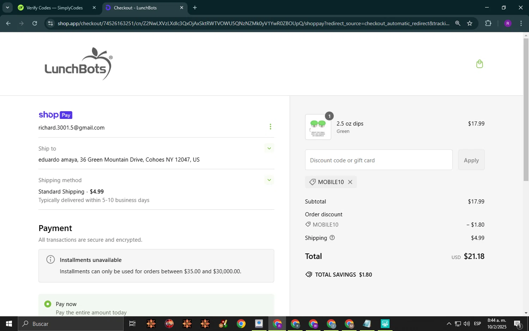This screenshot has width=529, height=331.
Task: Expand the Shipping method section
Action: click(269, 180)
